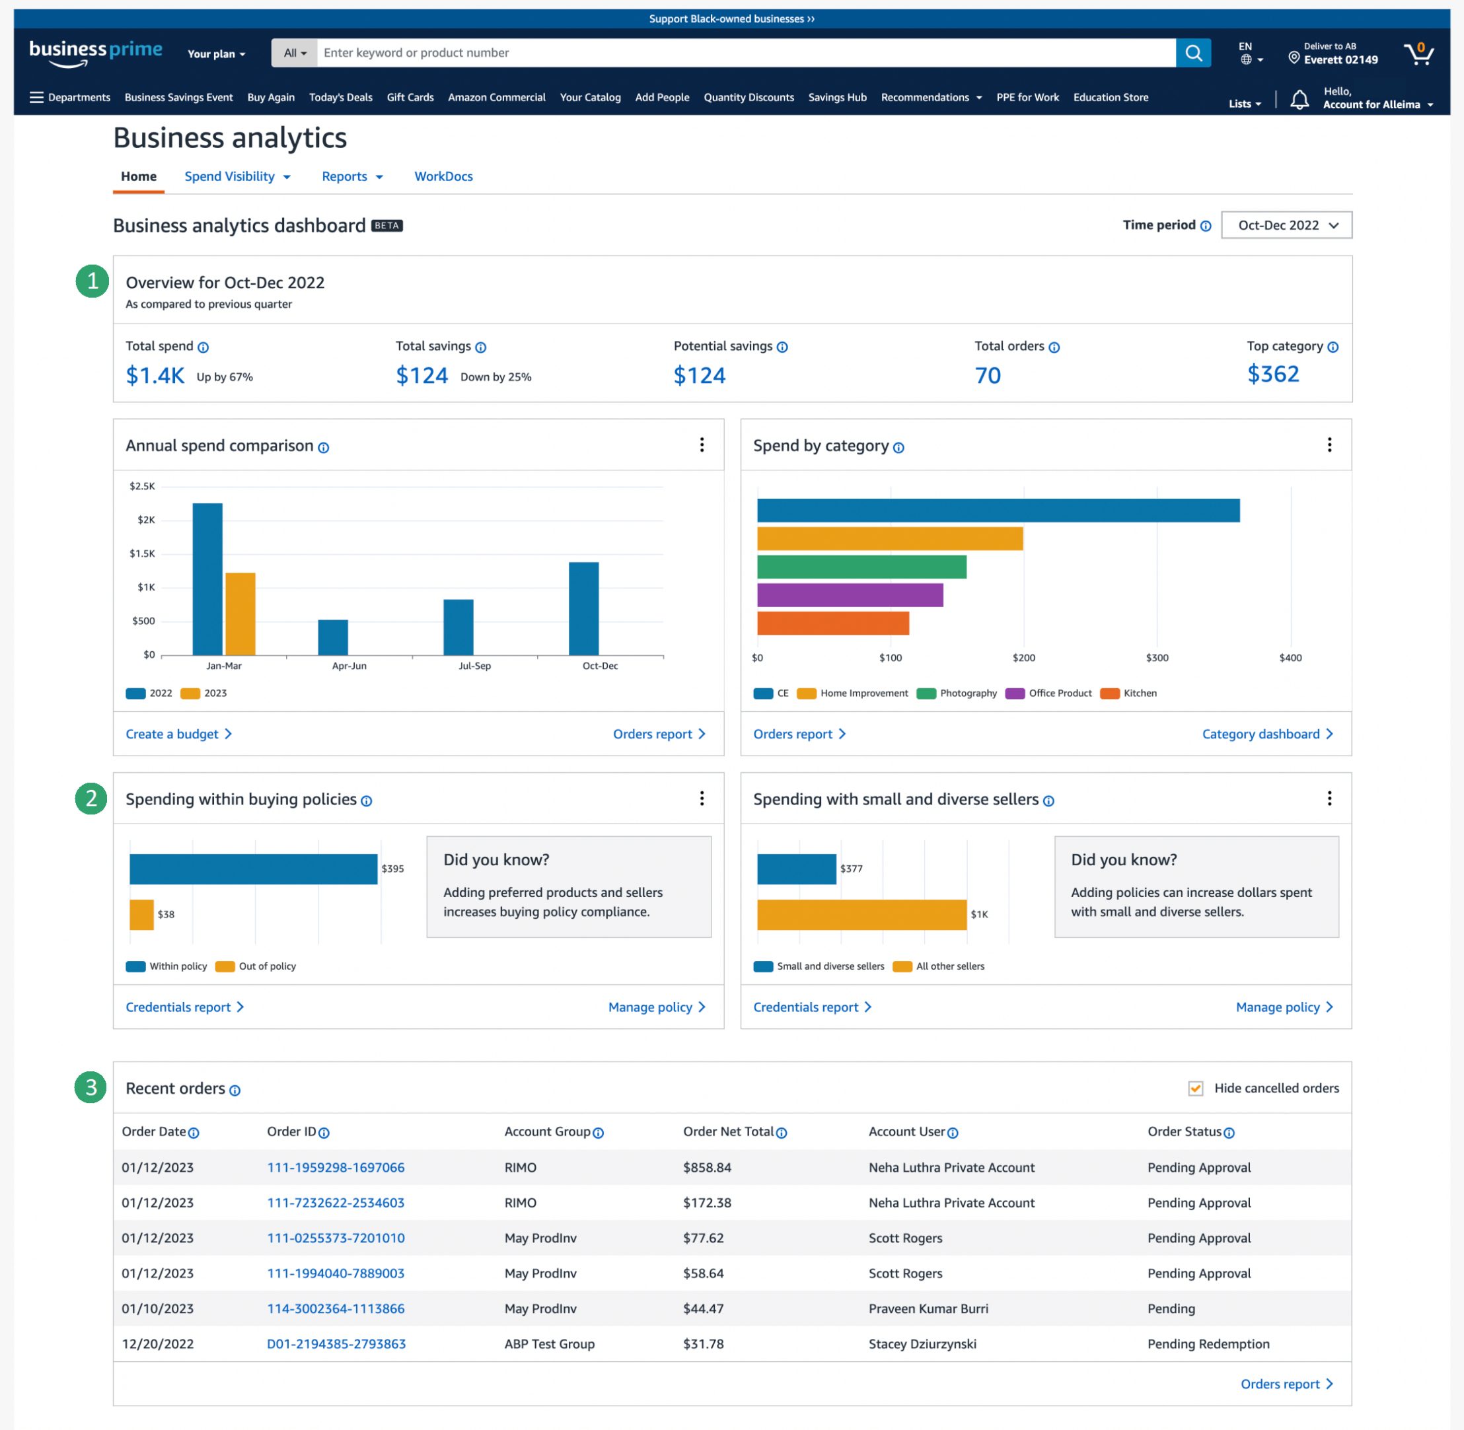The width and height of the screenshot is (1464, 1430).
Task: Toggle Small and diverse sellers legend item
Action: (819, 966)
